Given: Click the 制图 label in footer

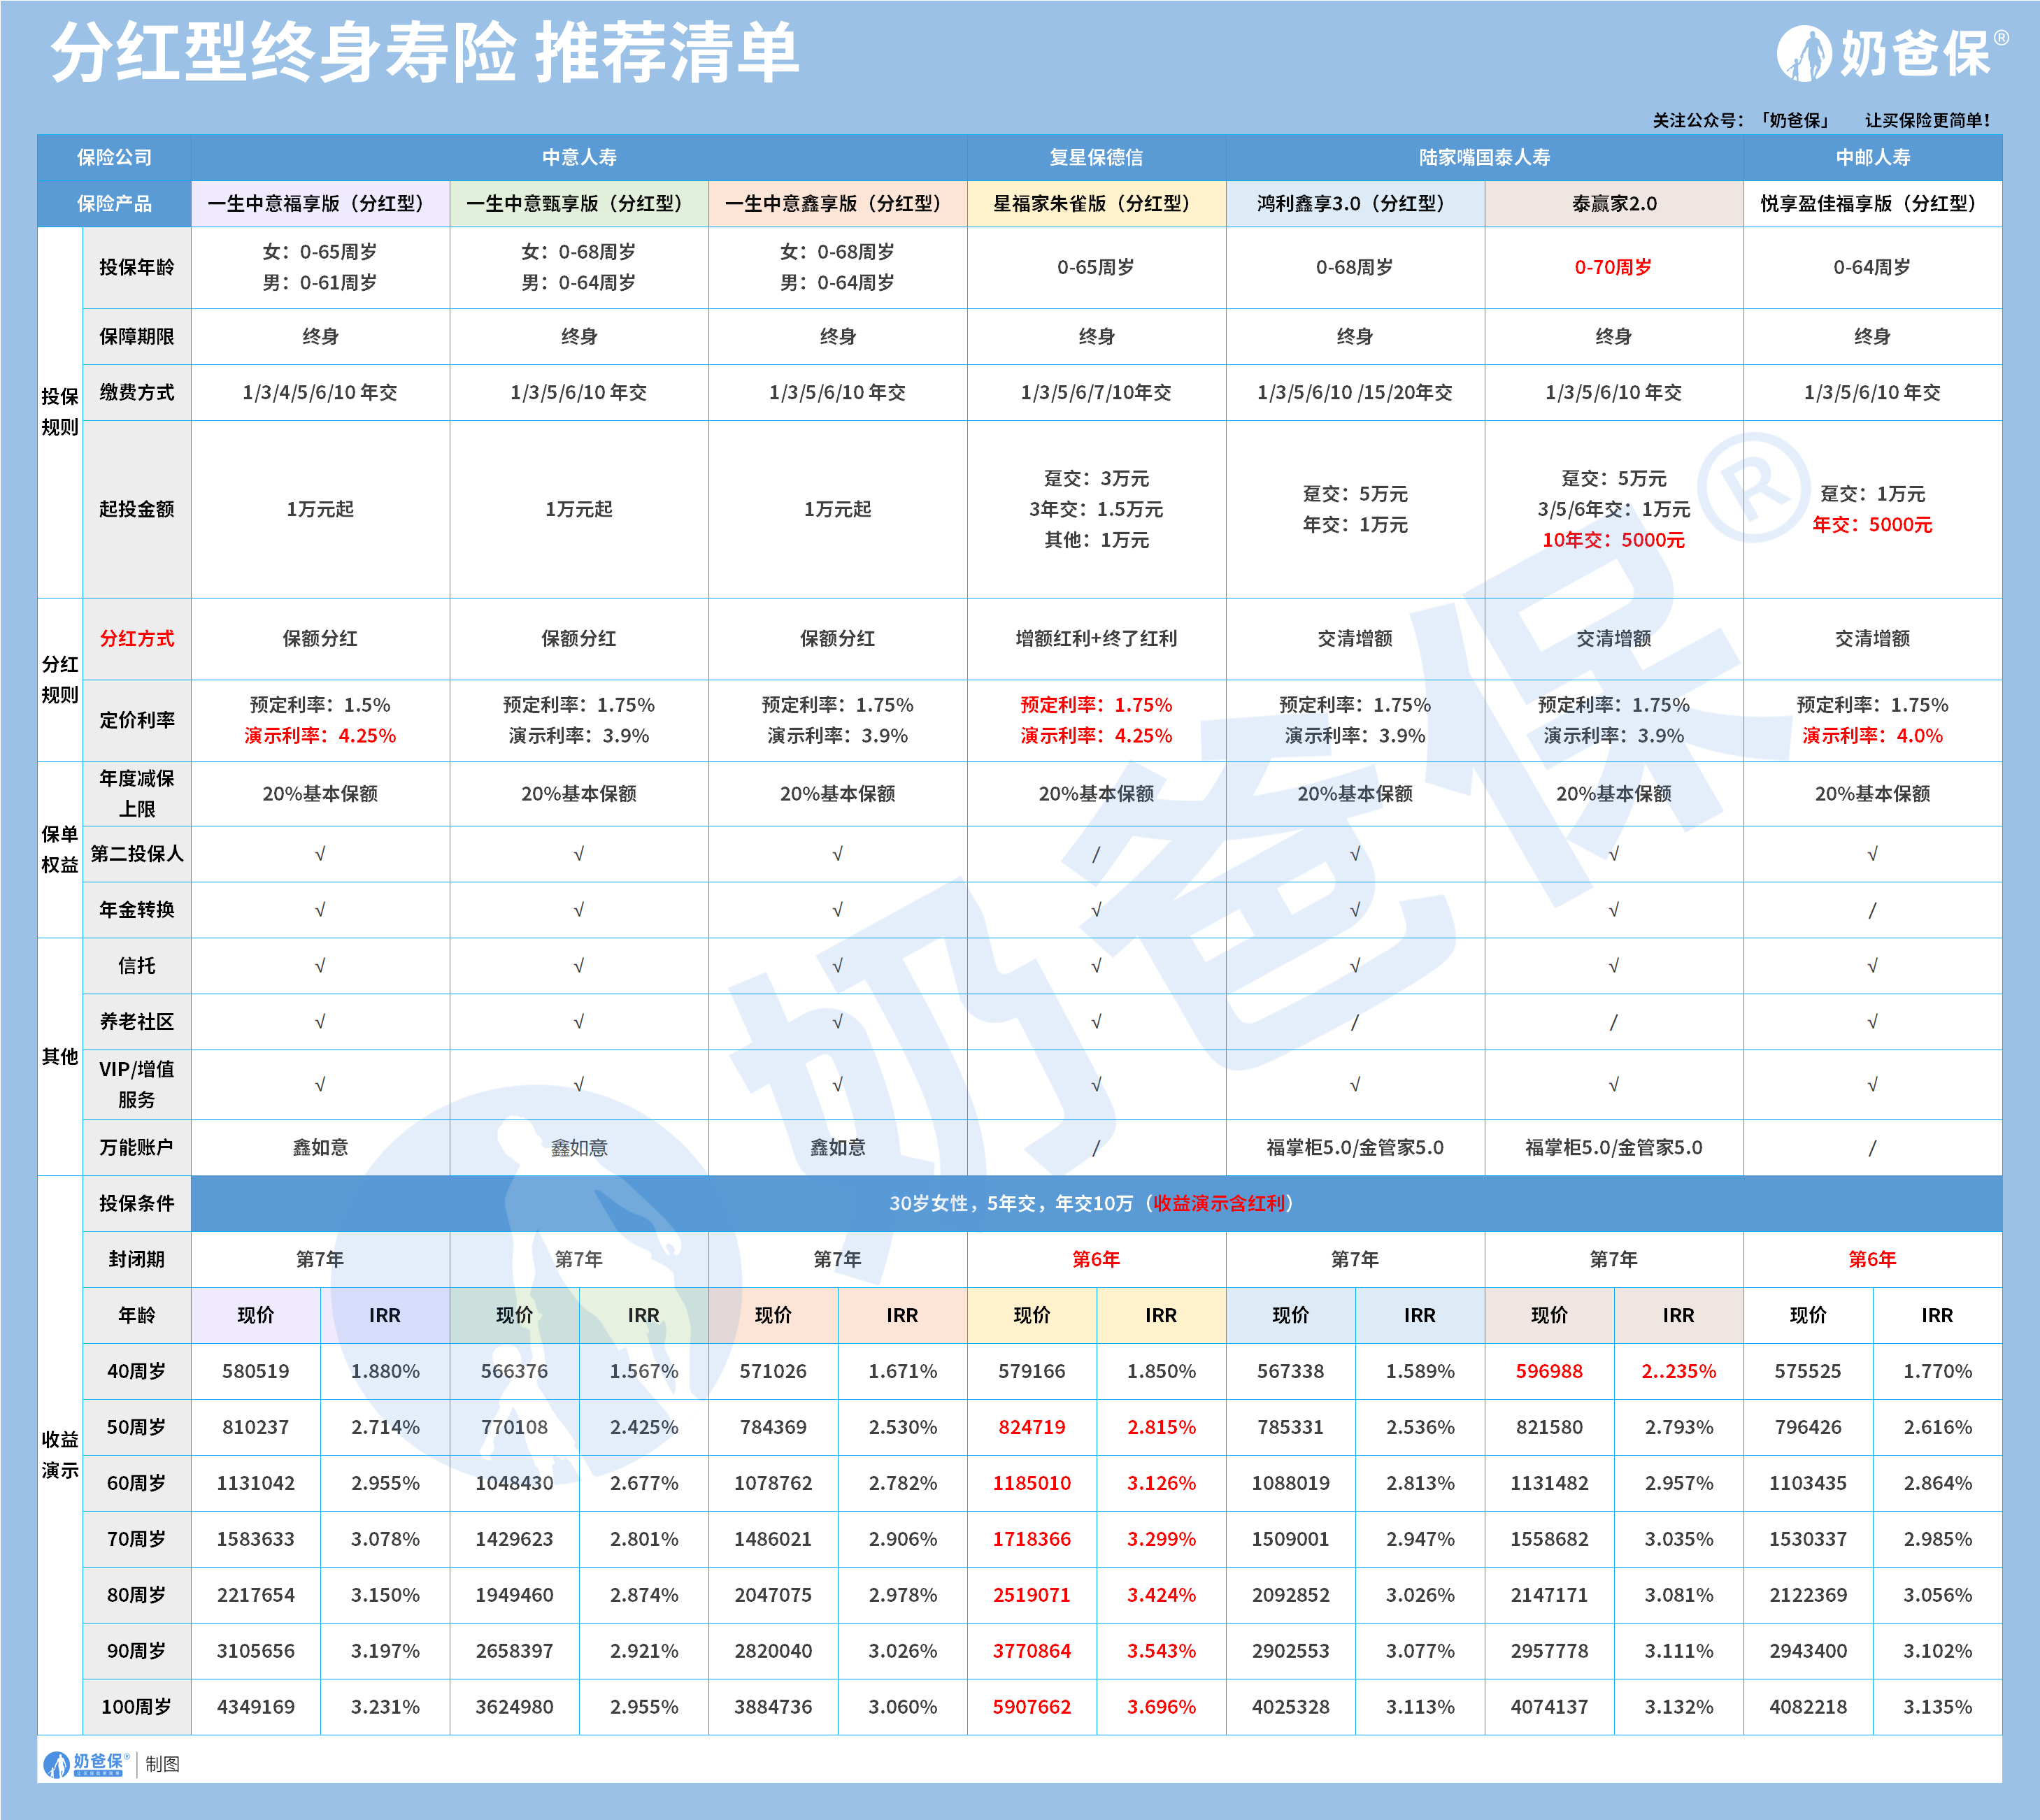Looking at the screenshot, I should pos(162,1764).
